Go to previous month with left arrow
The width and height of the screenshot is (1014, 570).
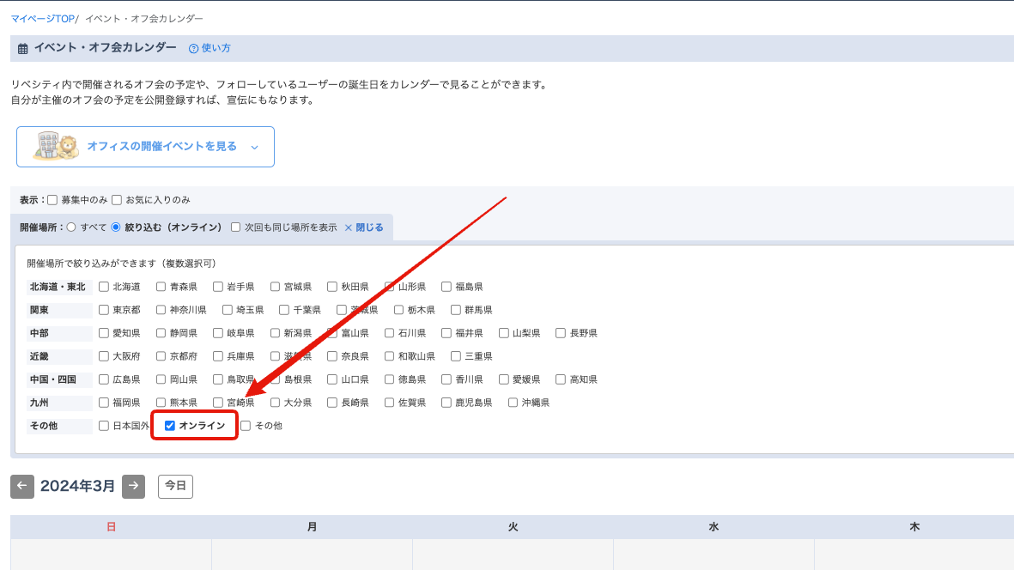tap(22, 486)
